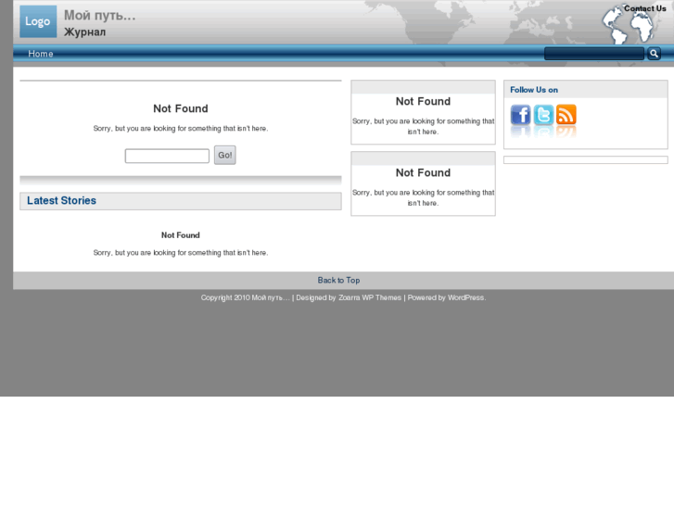Screen dimensions: 674x505
Task: Click the blue Logo image
Action: pyautogui.click(x=38, y=21)
